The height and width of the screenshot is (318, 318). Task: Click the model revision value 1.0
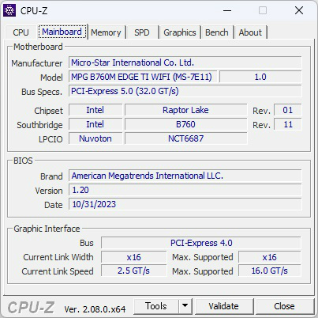pos(260,77)
